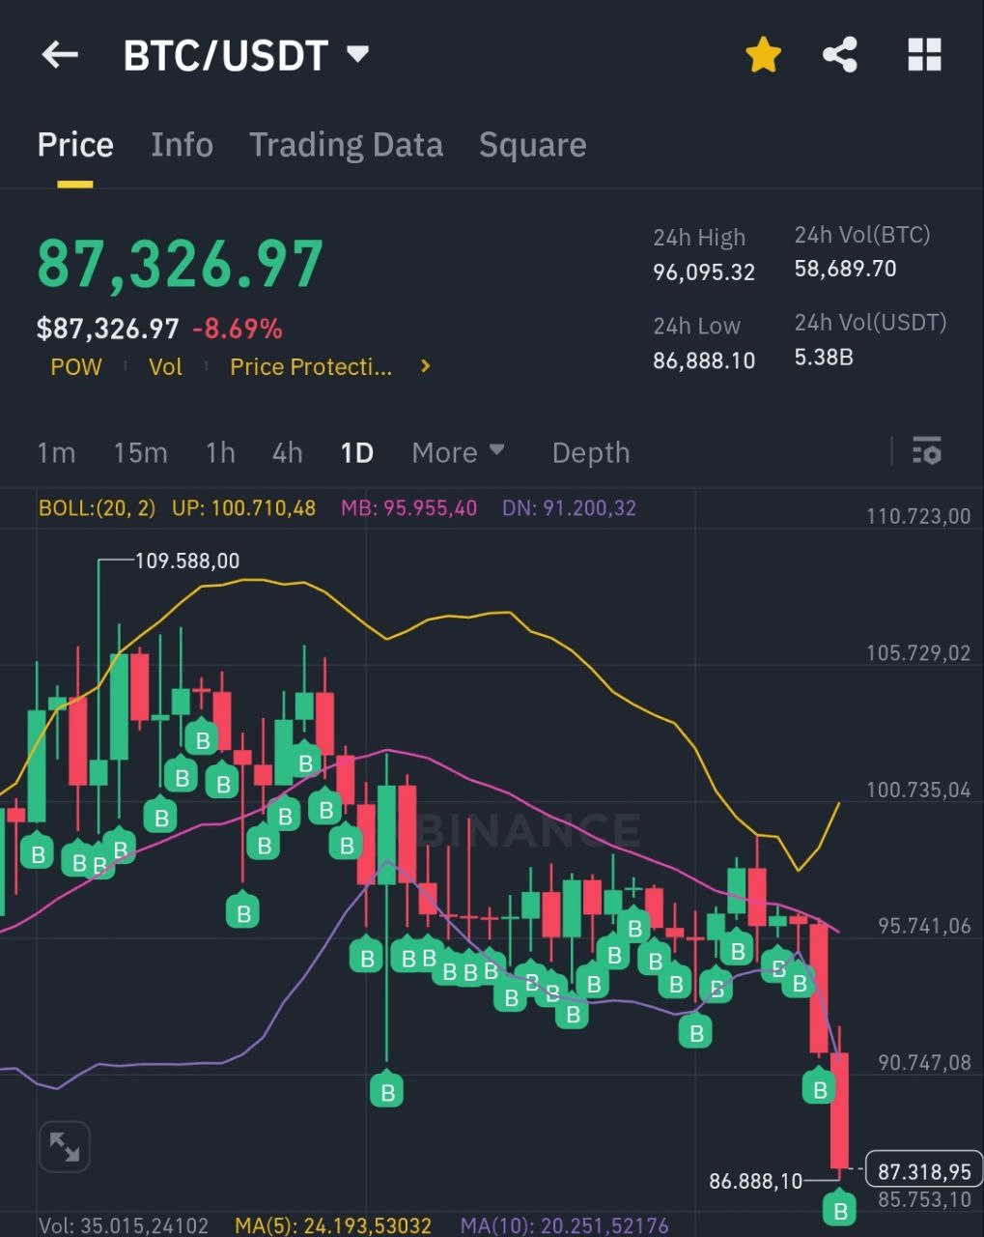Tap the -8.69% change value

[238, 329]
